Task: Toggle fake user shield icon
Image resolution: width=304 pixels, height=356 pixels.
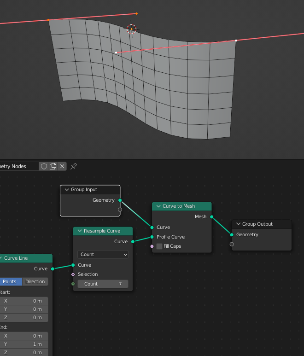Action: coord(44,166)
